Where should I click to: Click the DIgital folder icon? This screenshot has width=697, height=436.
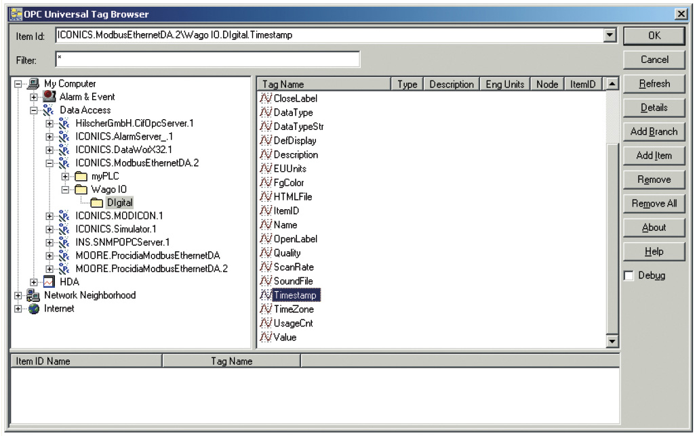pyautogui.click(x=97, y=203)
